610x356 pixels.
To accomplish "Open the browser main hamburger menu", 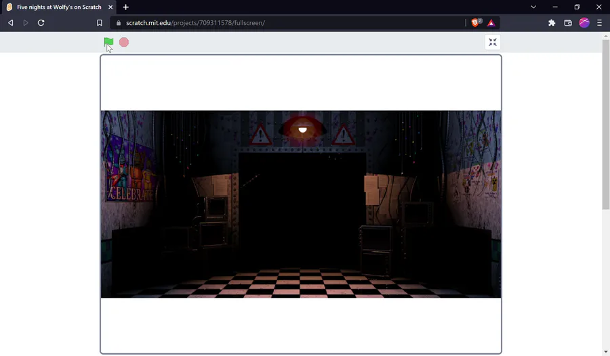I will [600, 23].
